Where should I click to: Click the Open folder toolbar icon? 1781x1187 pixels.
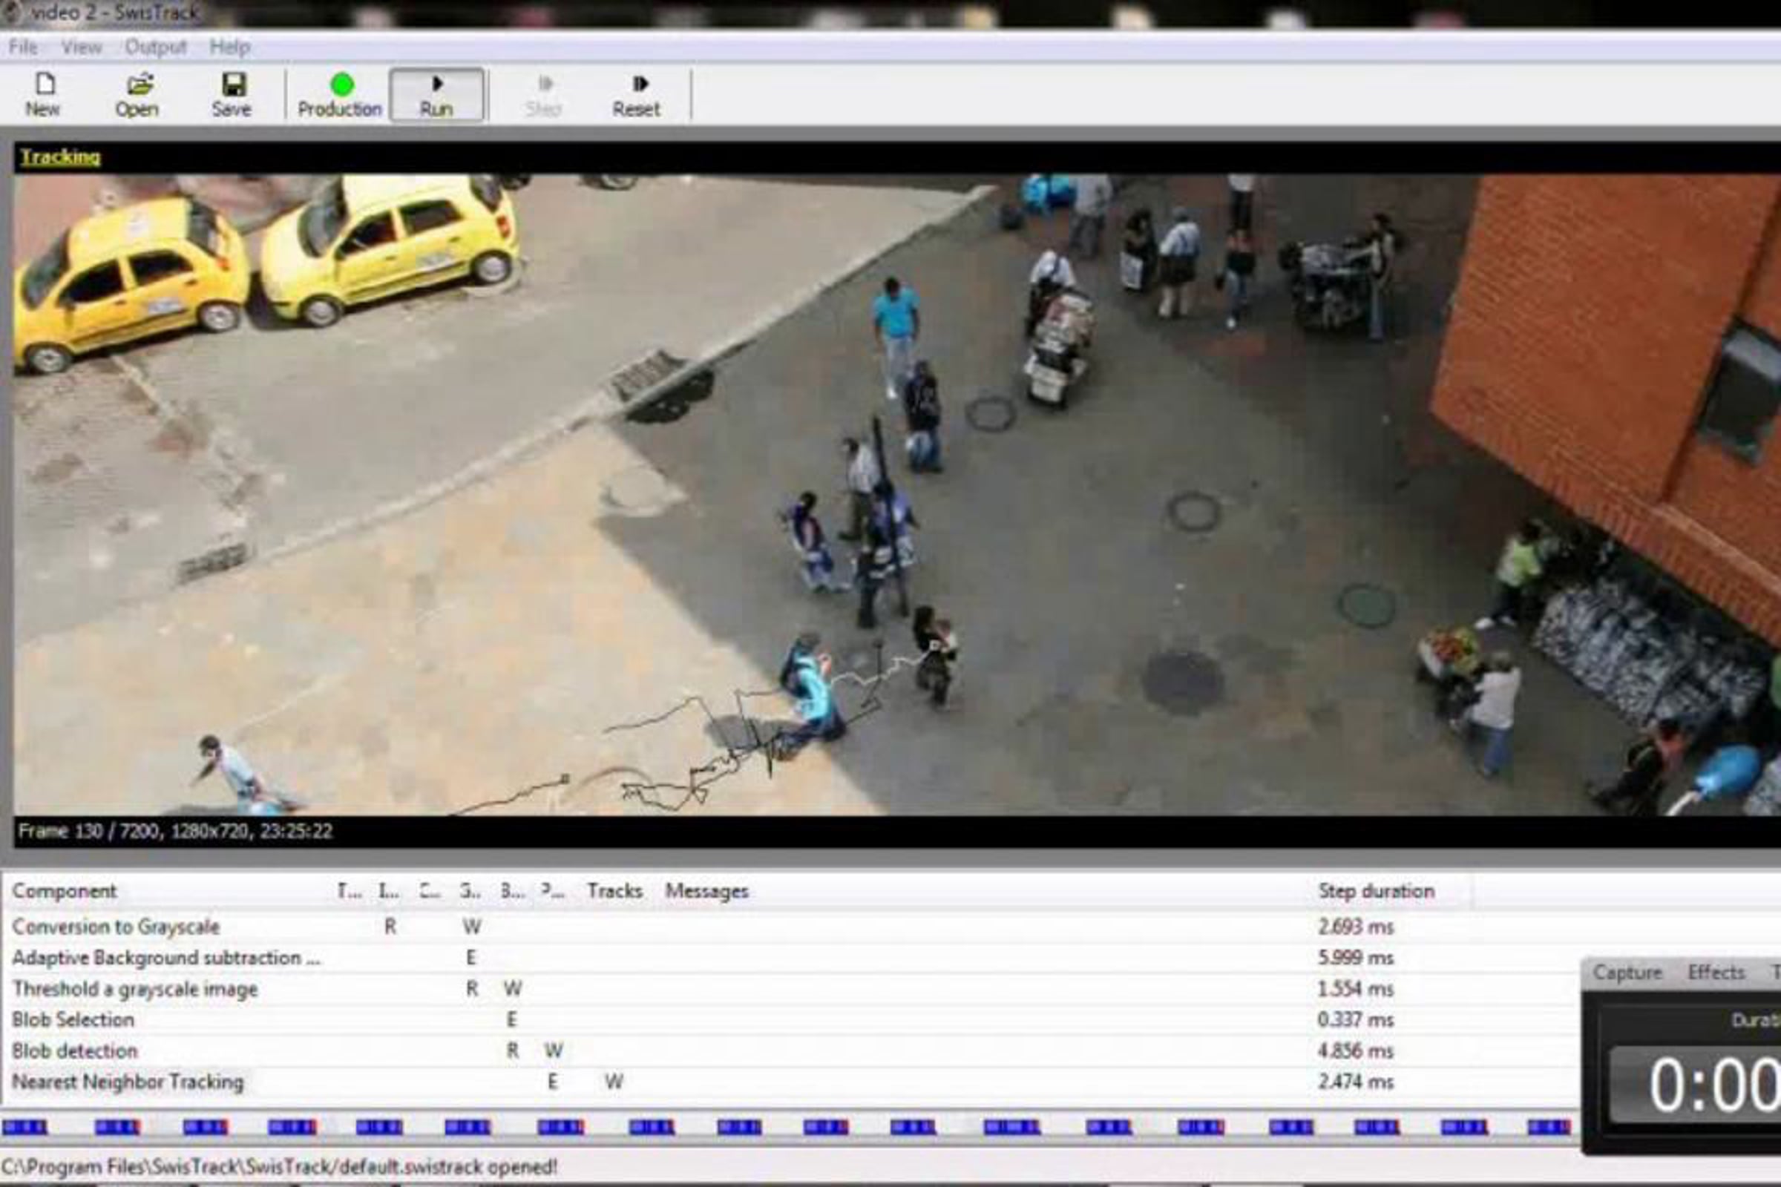pyautogui.click(x=138, y=85)
